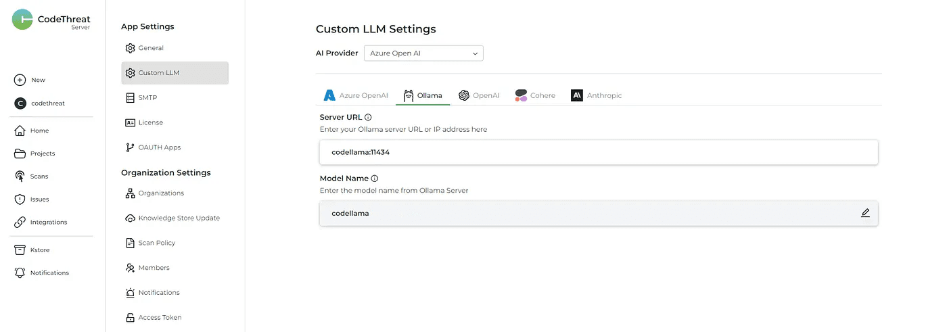
Task: Click the CodeThreat Server logo
Action: click(51, 20)
